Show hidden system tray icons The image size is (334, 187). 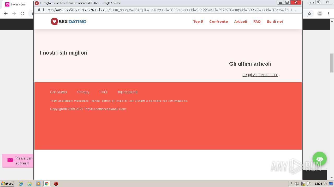tap(291, 184)
